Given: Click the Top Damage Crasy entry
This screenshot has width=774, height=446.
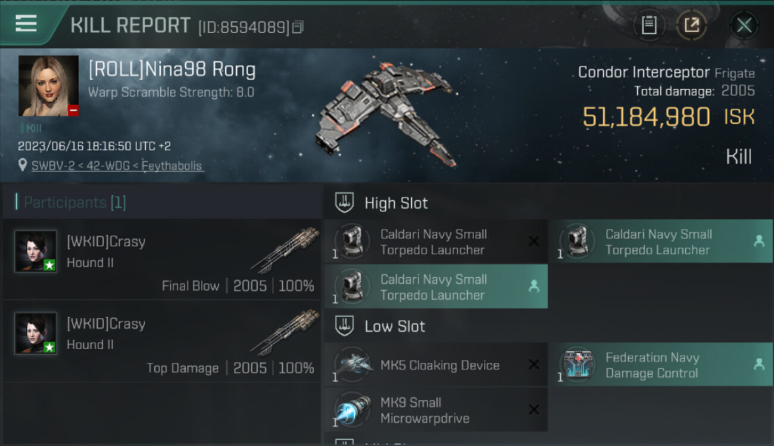Looking at the screenshot, I should click(161, 341).
